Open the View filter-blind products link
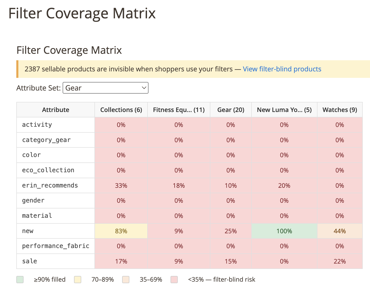 [x=282, y=69]
